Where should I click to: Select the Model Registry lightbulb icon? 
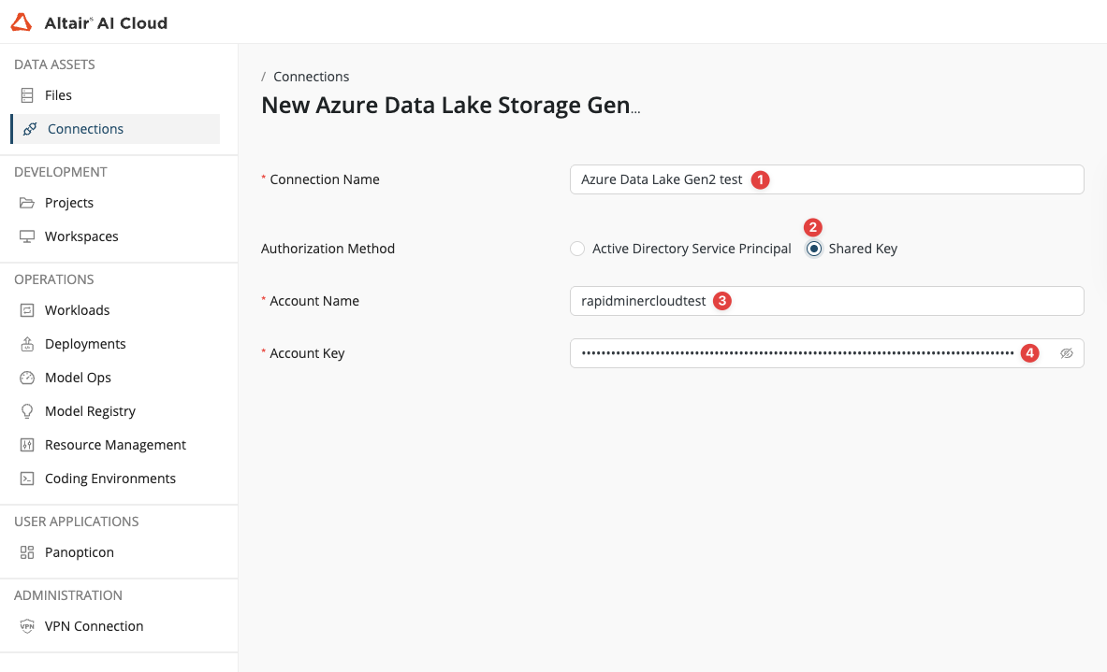coord(27,410)
